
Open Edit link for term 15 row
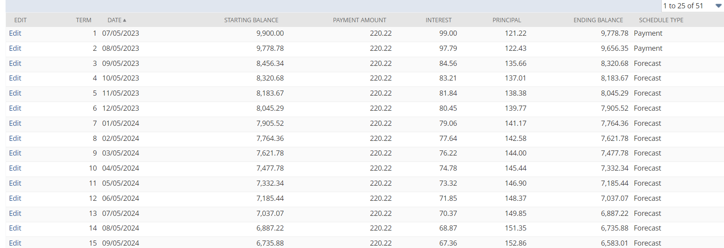pyautogui.click(x=15, y=243)
